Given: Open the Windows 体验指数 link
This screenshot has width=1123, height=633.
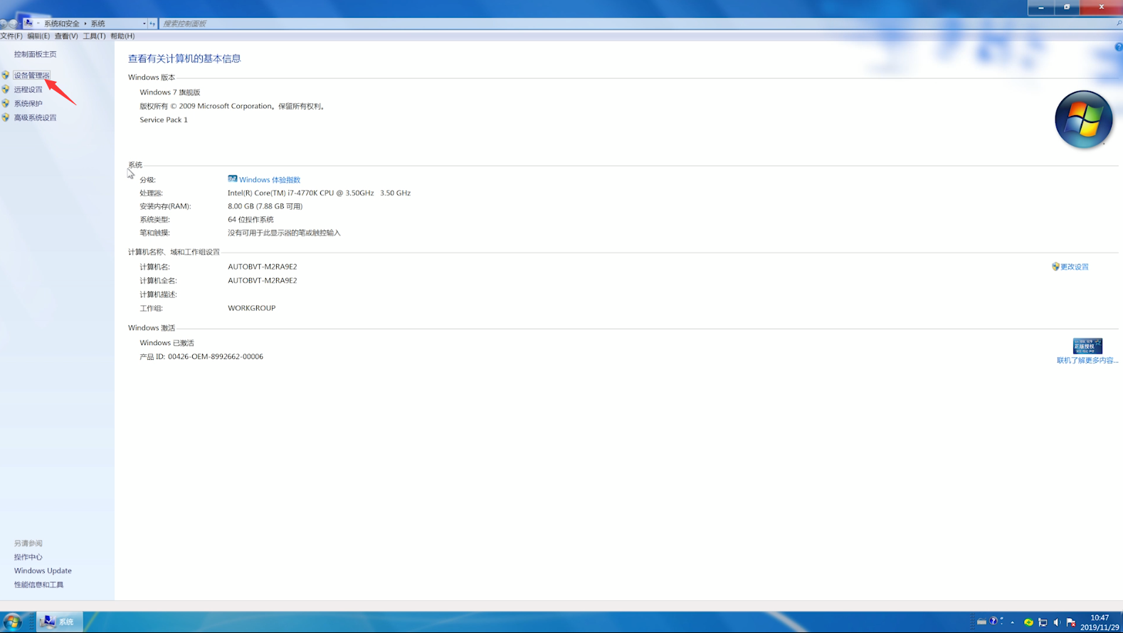Looking at the screenshot, I should pos(270,180).
